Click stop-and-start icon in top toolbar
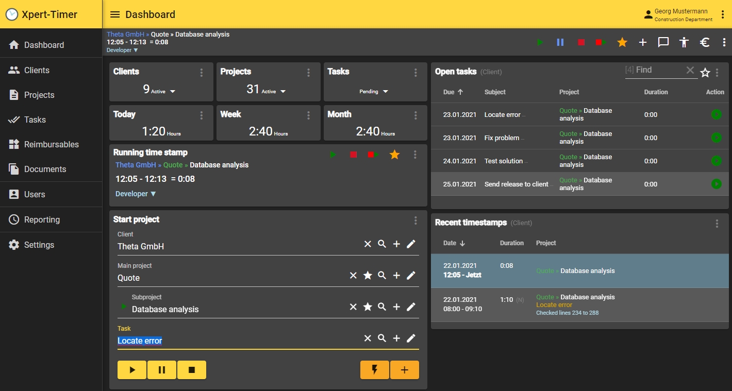The width and height of the screenshot is (732, 391). click(601, 42)
